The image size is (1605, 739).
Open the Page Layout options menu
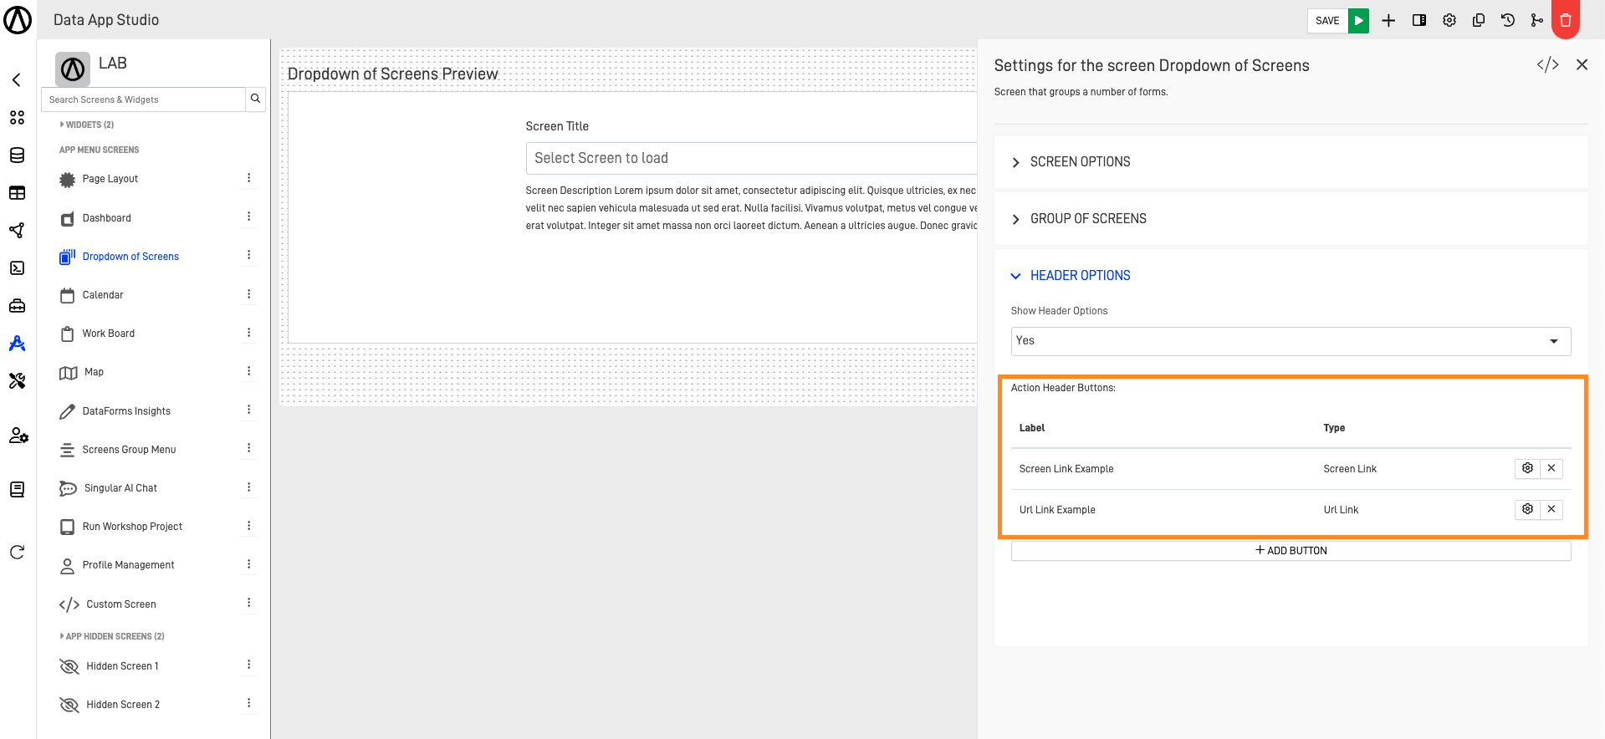click(x=248, y=178)
